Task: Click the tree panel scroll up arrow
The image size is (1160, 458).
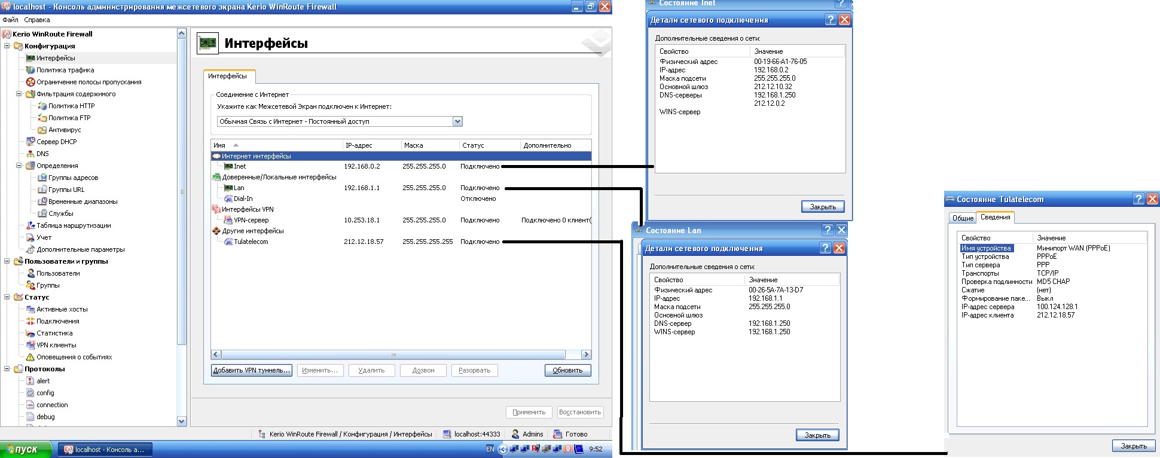Action: 182,33
